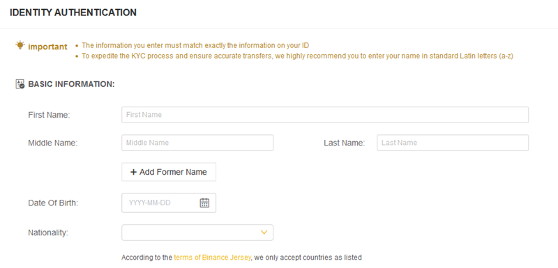Click the KYC process recommendation text
The width and height of the screenshot is (558, 268).
tap(297, 56)
